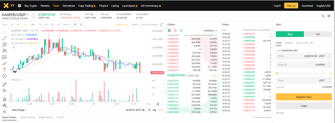Select the text tool in chart toolbar
The height and width of the screenshot is (123, 335).
4,70
